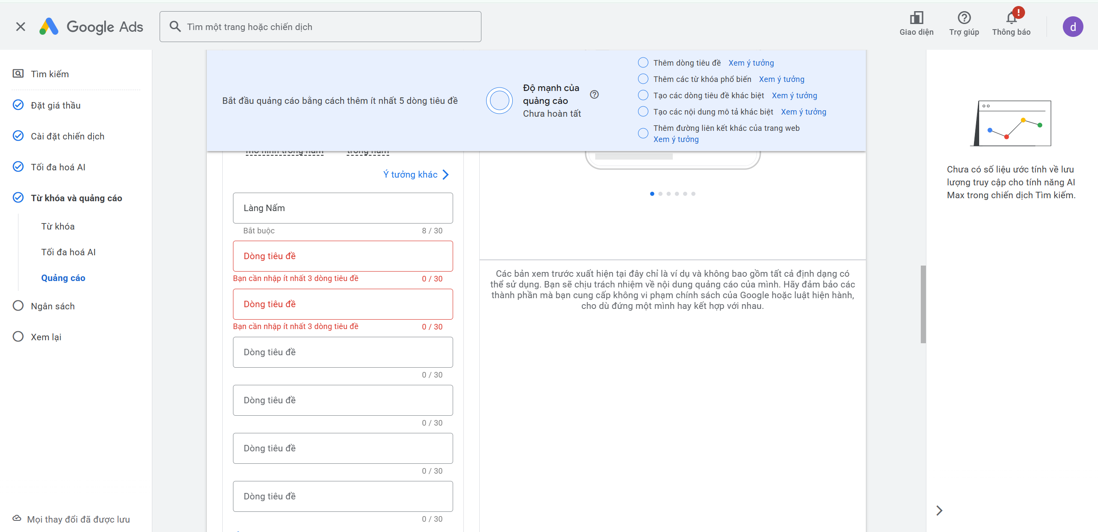Open the Từ khóa sub-step
The height and width of the screenshot is (532, 1098).
[x=58, y=226]
